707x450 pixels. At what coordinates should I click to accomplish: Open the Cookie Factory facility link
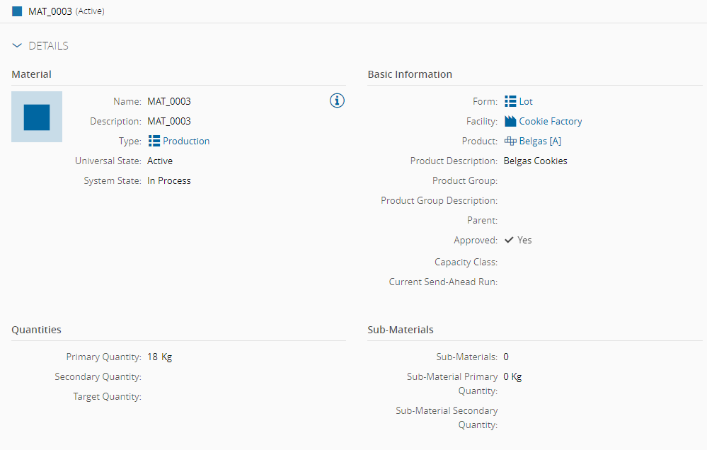pyautogui.click(x=551, y=121)
